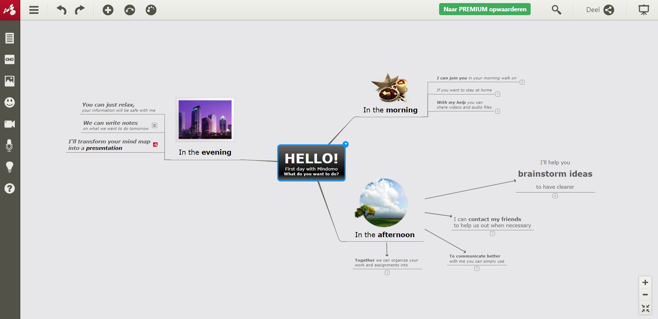Image resolution: width=658 pixels, height=319 pixels.
Task: Fit map to screen icon
Action: [x=645, y=308]
